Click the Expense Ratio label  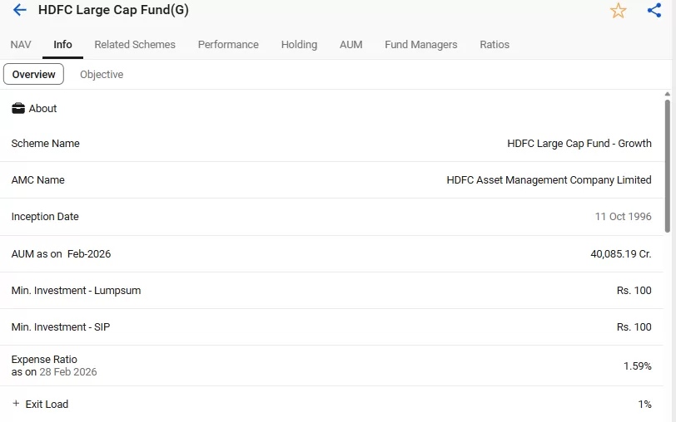pyautogui.click(x=44, y=359)
